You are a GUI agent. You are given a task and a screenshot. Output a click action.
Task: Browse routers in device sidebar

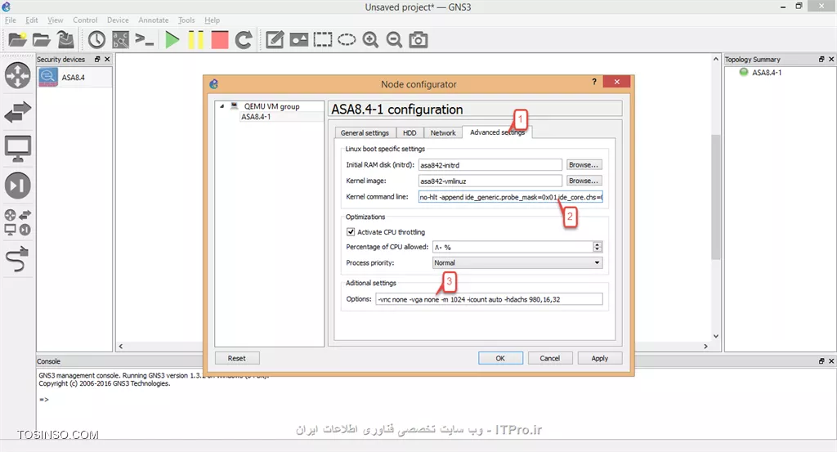click(18, 75)
